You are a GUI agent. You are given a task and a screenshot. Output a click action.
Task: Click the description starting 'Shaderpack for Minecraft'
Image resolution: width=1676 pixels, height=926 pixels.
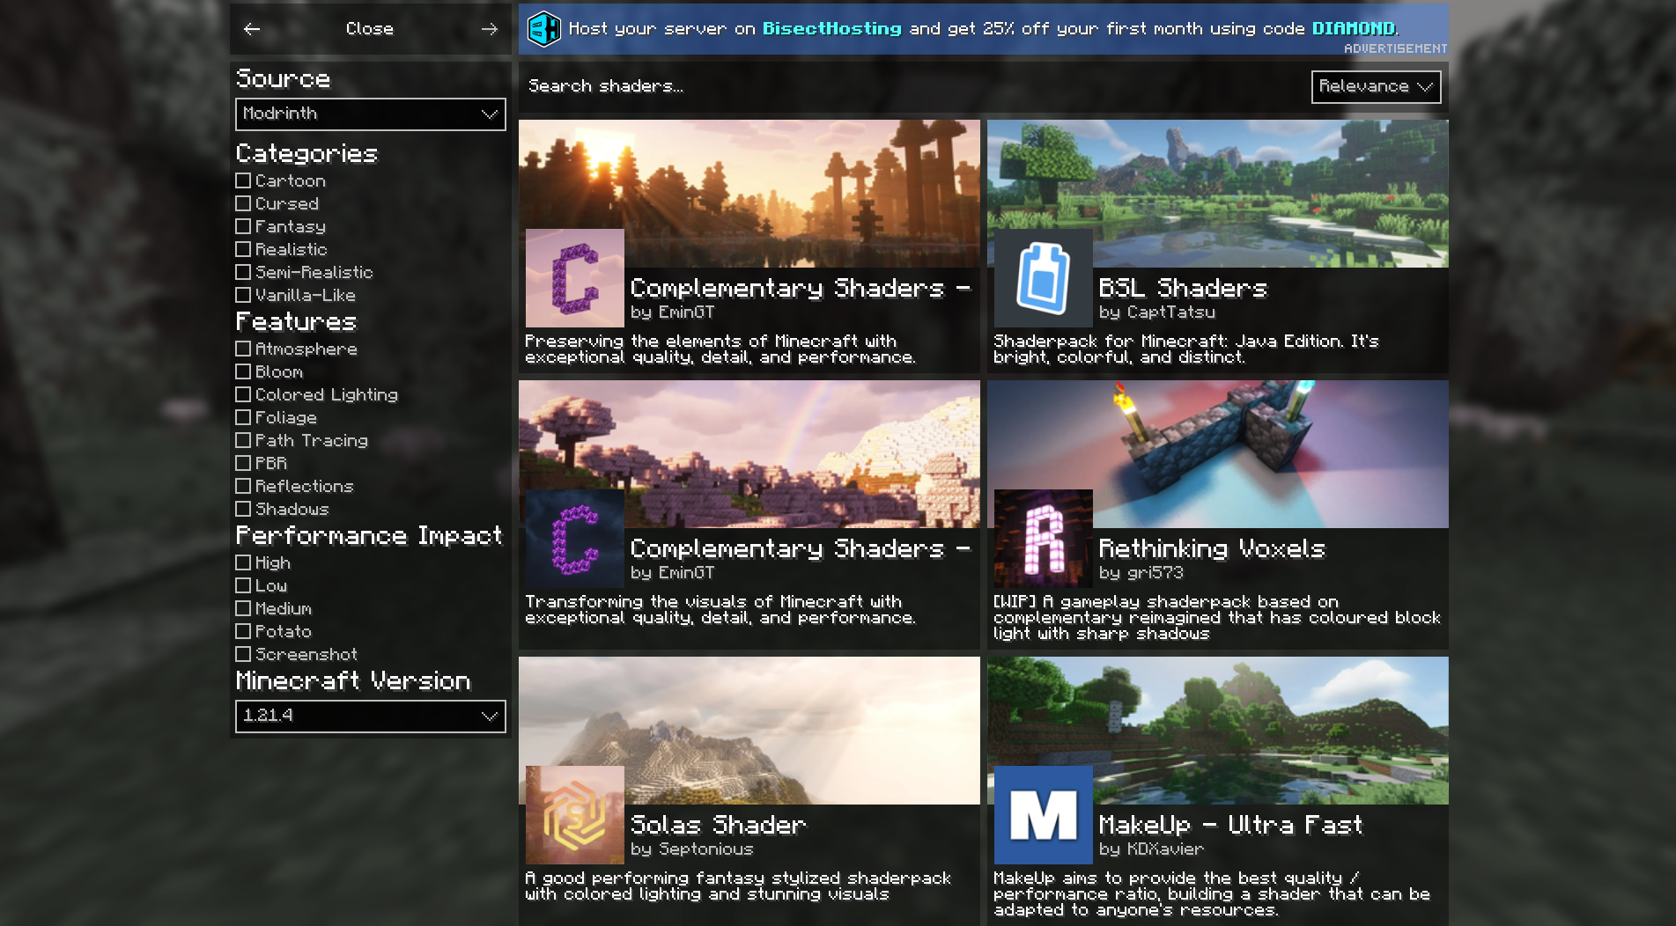click(1186, 349)
